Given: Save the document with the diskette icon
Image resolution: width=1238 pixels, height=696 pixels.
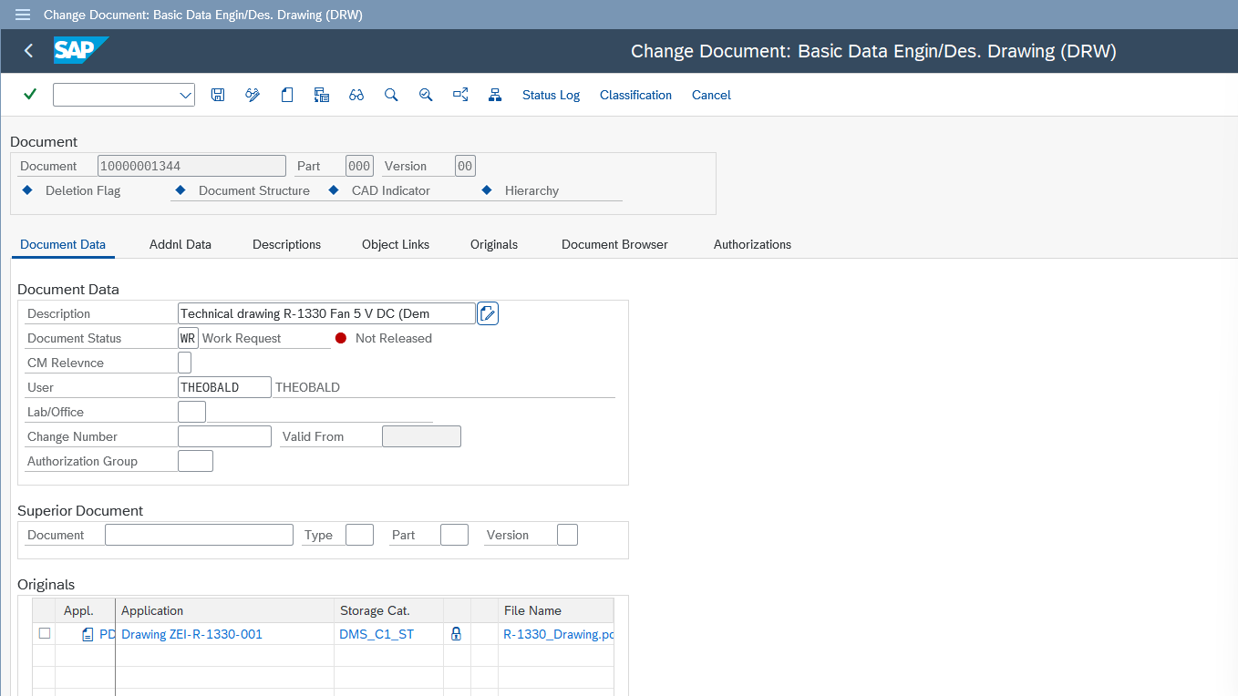Looking at the screenshot, I should click(218, 95).
